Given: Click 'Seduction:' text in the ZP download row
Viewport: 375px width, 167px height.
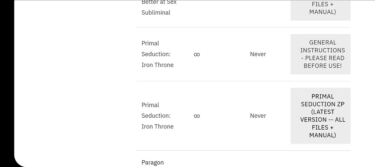Looking at the screenshot, I should (156, 116).
